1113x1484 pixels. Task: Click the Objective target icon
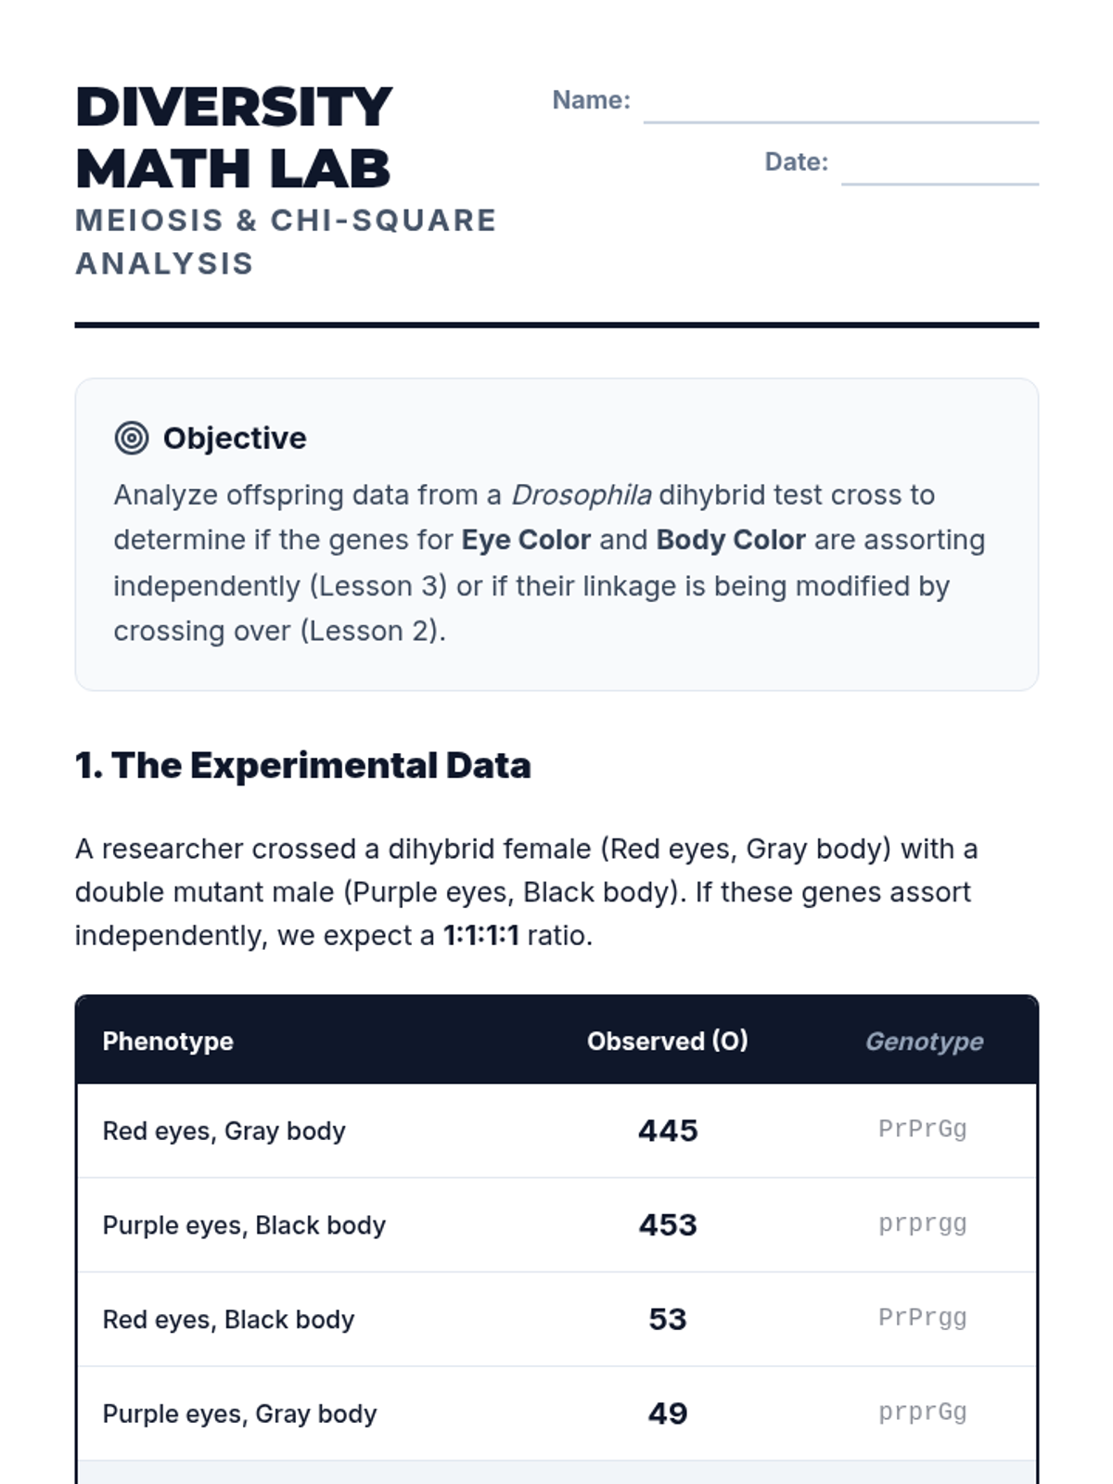[132, 438]
